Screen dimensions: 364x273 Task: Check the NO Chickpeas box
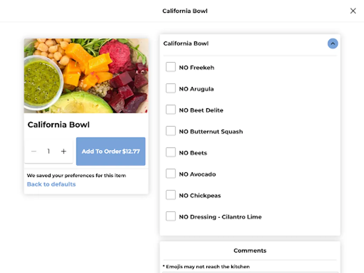pos(171,195)
